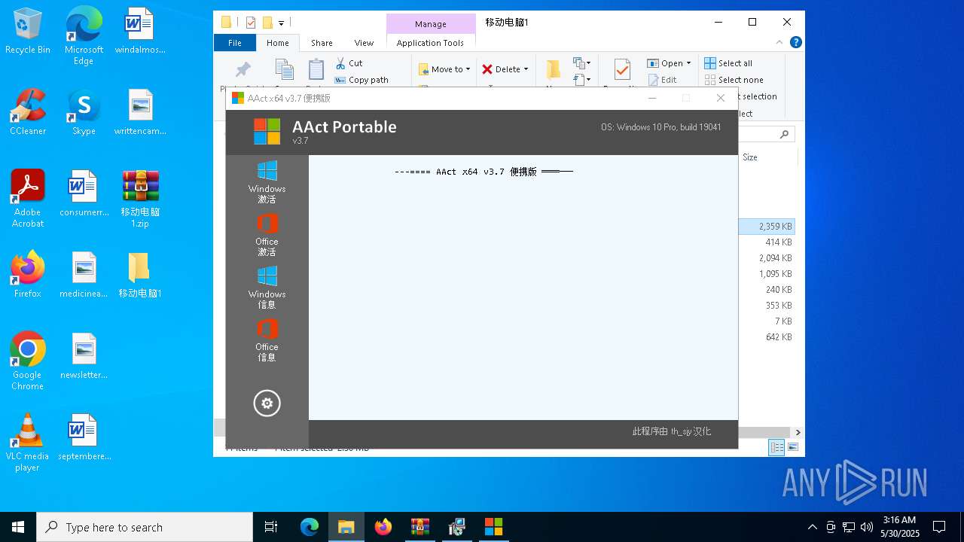
Task: Switch Explorer to details view
Action: point(776,447)
